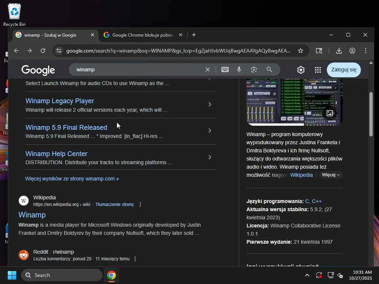
Task: Expand Winamp 5.9 Final Released chevron
Action: tap(210, 131)
